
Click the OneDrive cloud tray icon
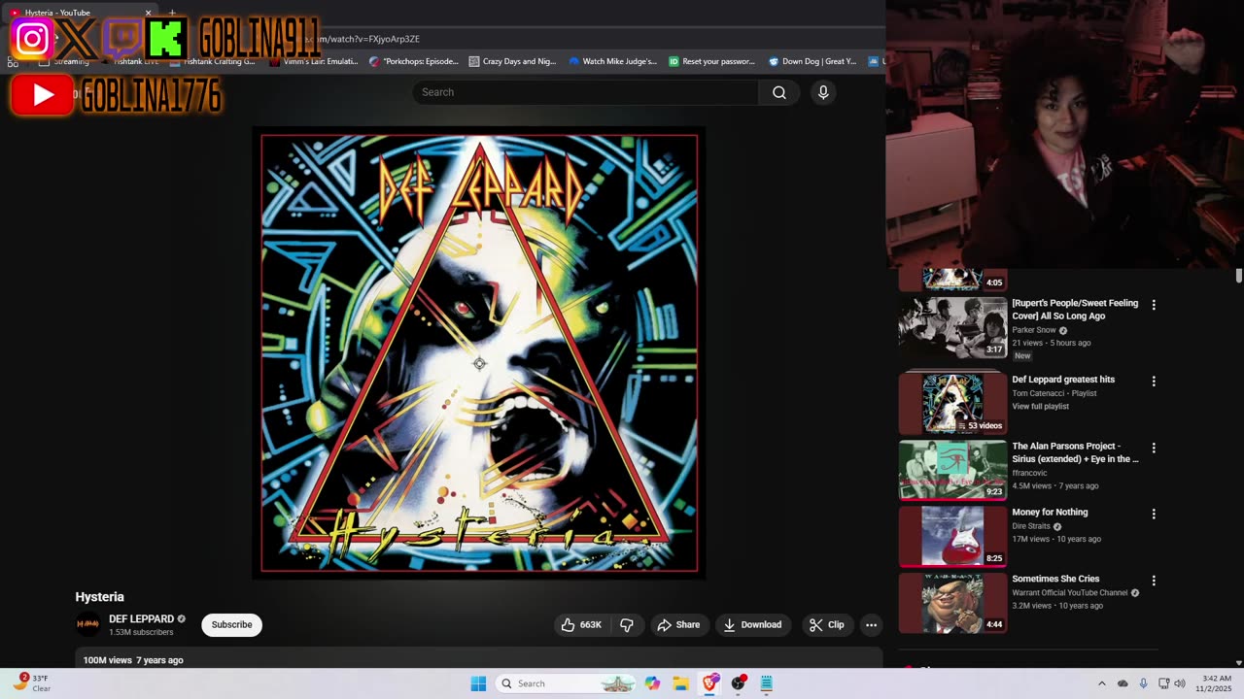[1123, 683]
